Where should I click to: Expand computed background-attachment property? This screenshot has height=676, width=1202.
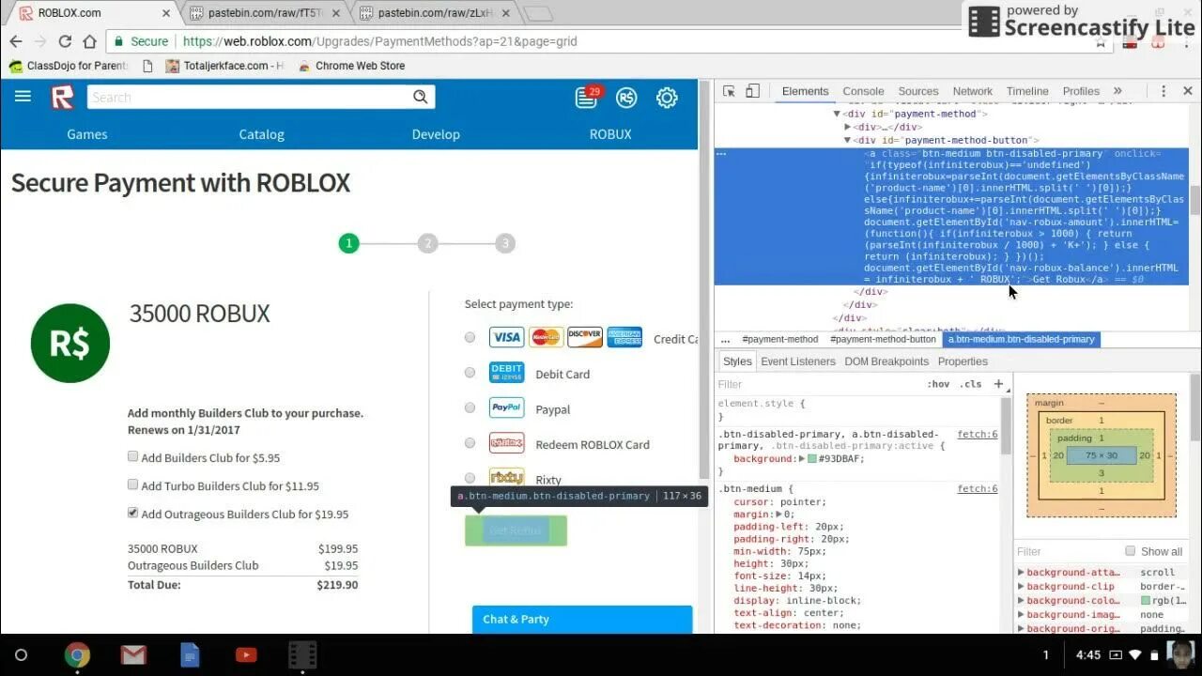coord(1021,573)
